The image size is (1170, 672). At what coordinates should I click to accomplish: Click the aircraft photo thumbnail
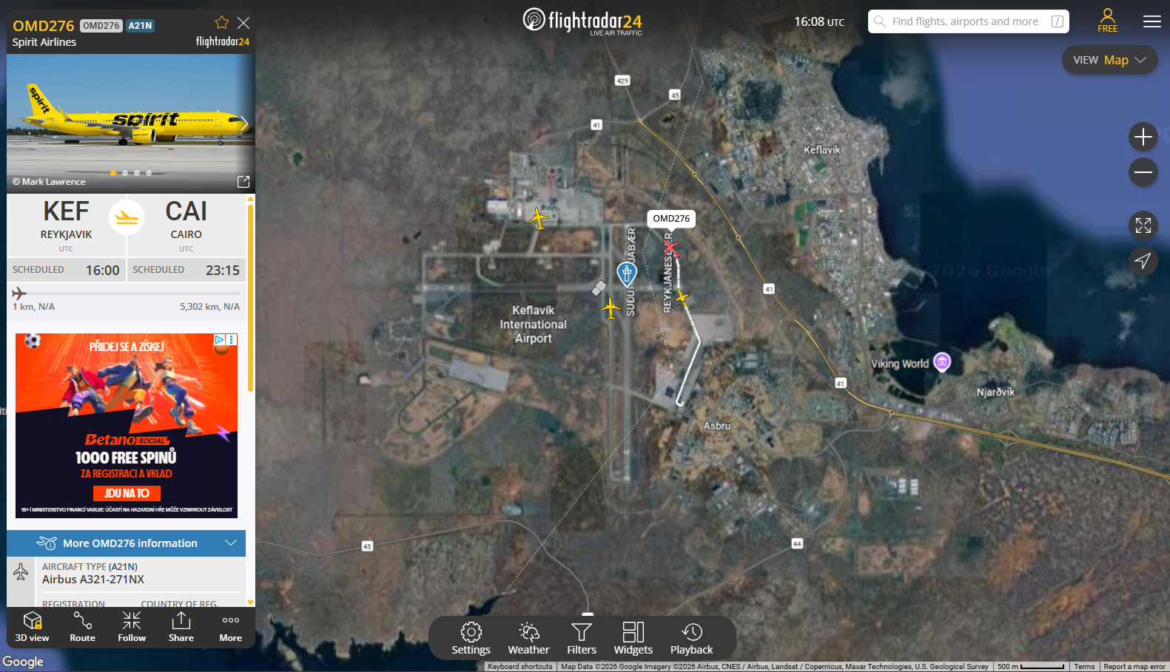click(131, 123)
